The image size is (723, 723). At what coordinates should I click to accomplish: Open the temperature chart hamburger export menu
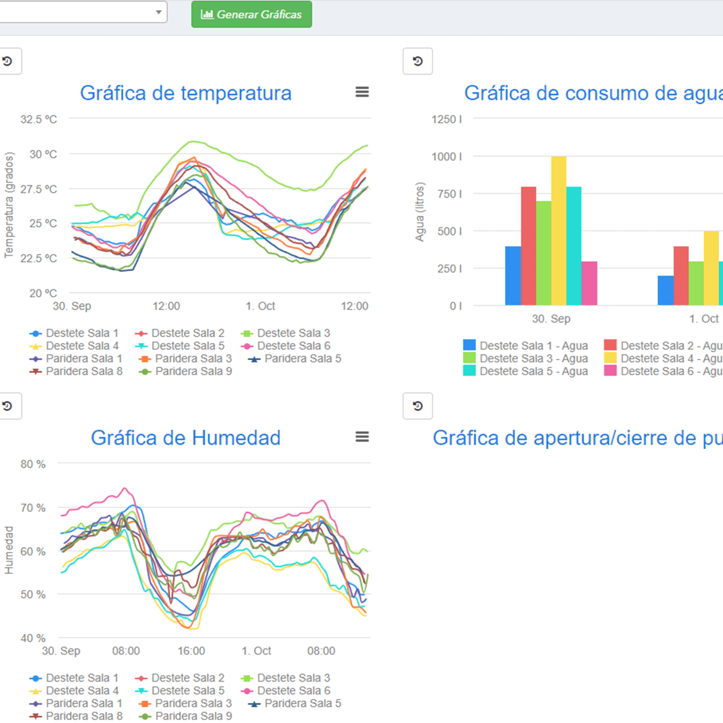pos(362,92)
